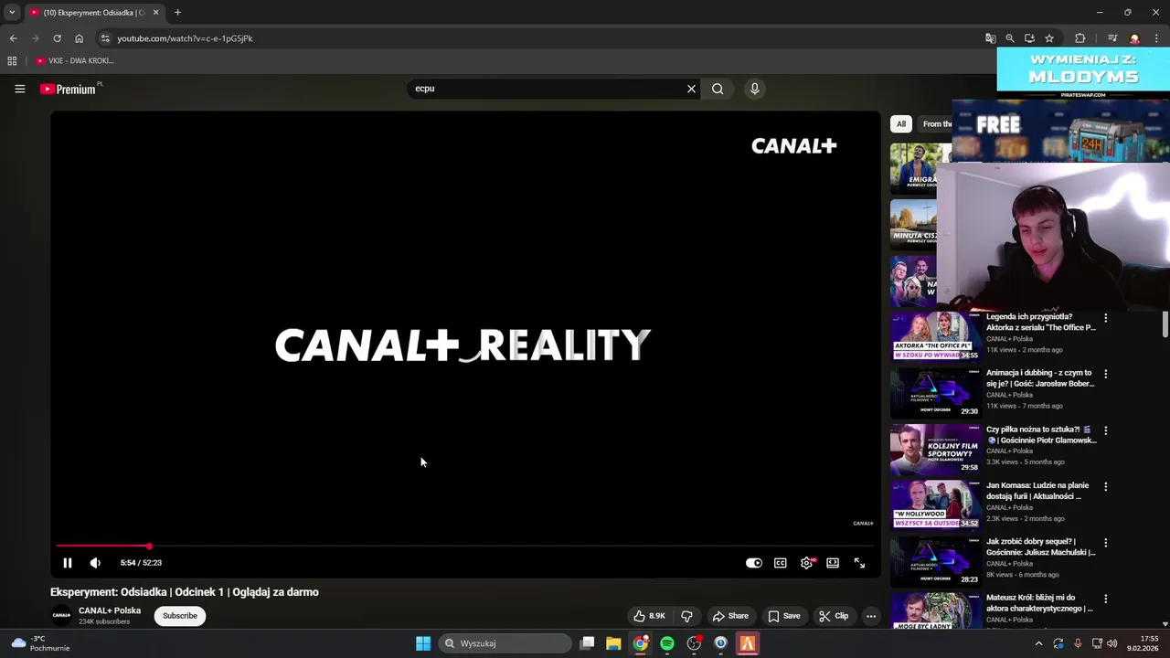The height and width of the screenshot is (658, 1170).
Task: Open the zoom magnifier icon in address bar
Action: coord(1010,38)
